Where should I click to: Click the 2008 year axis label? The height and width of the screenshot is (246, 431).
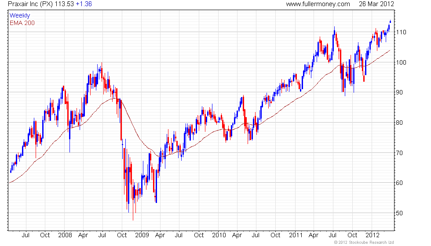pos(65,235)
